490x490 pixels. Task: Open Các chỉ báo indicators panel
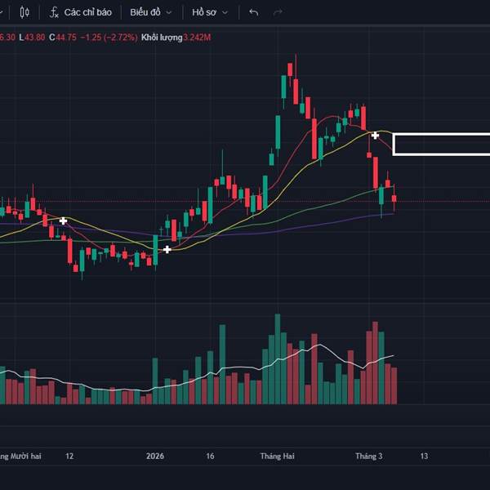tap(81, 12)
